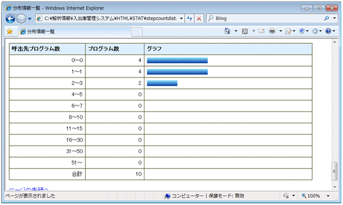343x205 pixels.
Task: Select the 分布情報一覧 tab
Action: point(75,31)
